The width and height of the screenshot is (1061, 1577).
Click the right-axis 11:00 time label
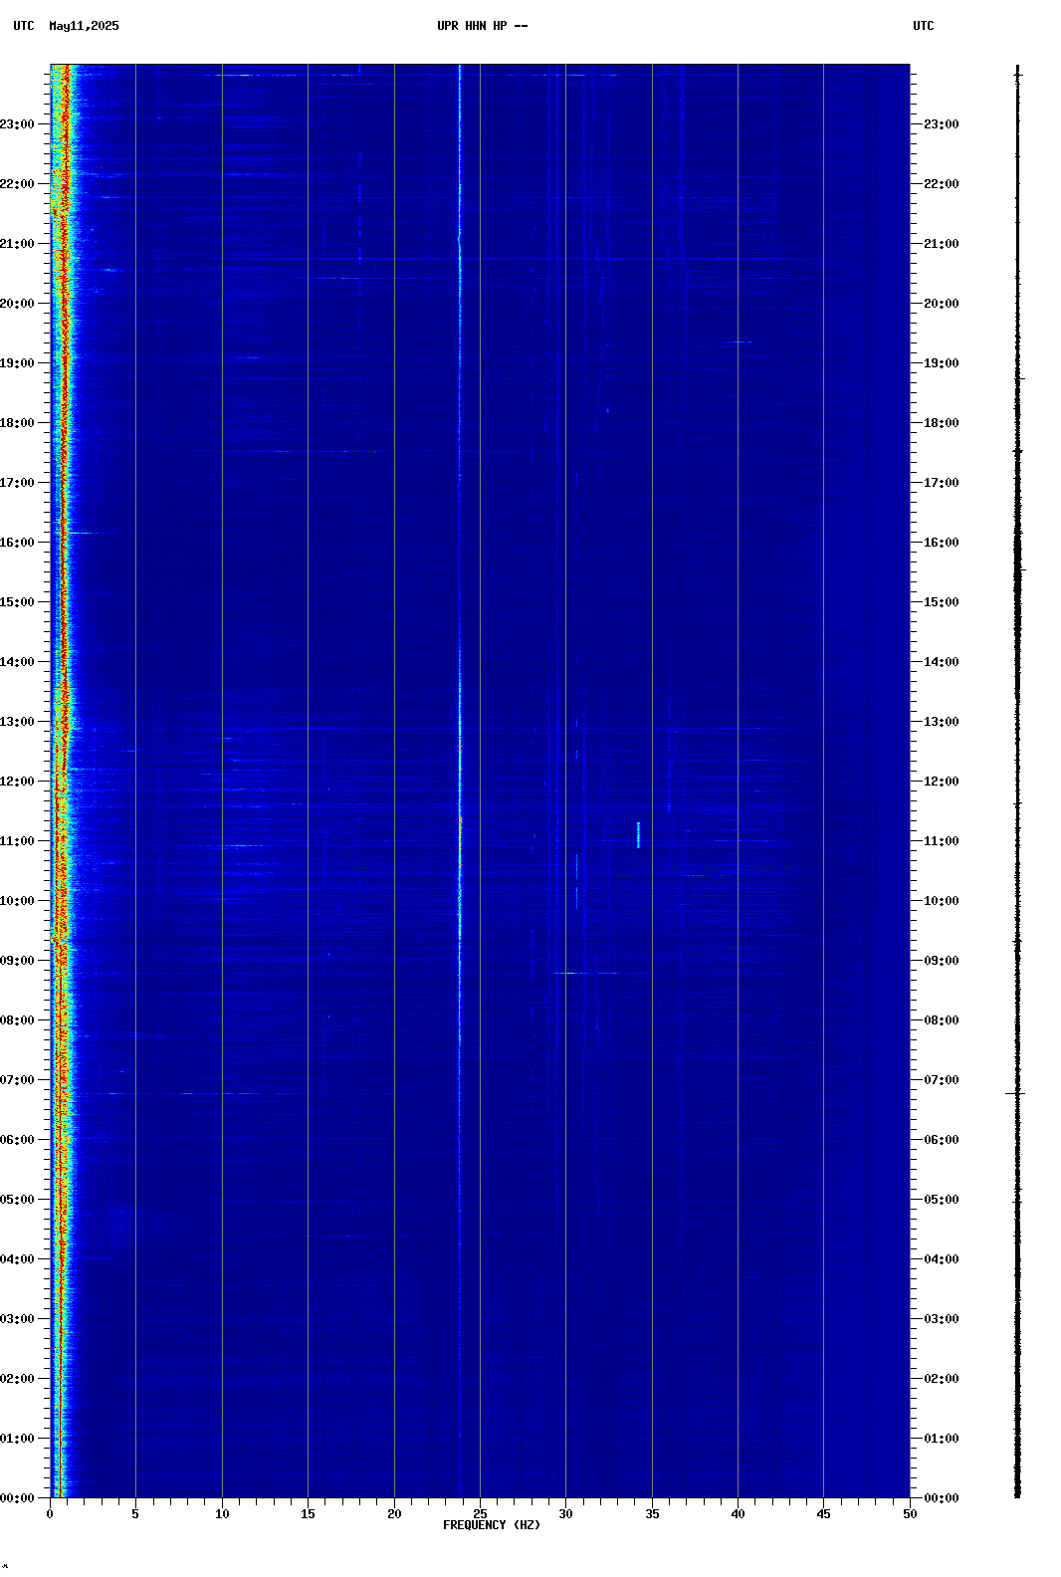942,841
